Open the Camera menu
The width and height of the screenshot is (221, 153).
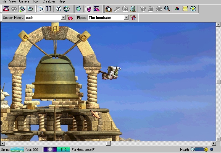(24, 2)
